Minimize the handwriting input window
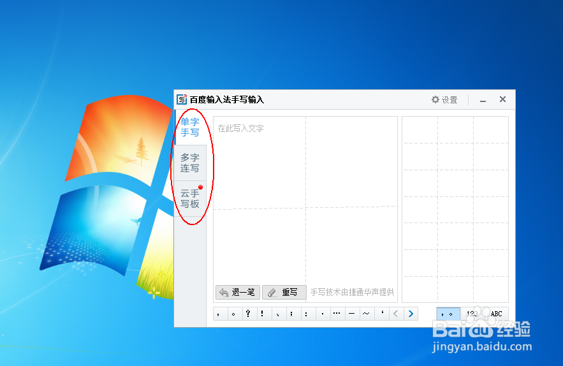 click(483, 100)
